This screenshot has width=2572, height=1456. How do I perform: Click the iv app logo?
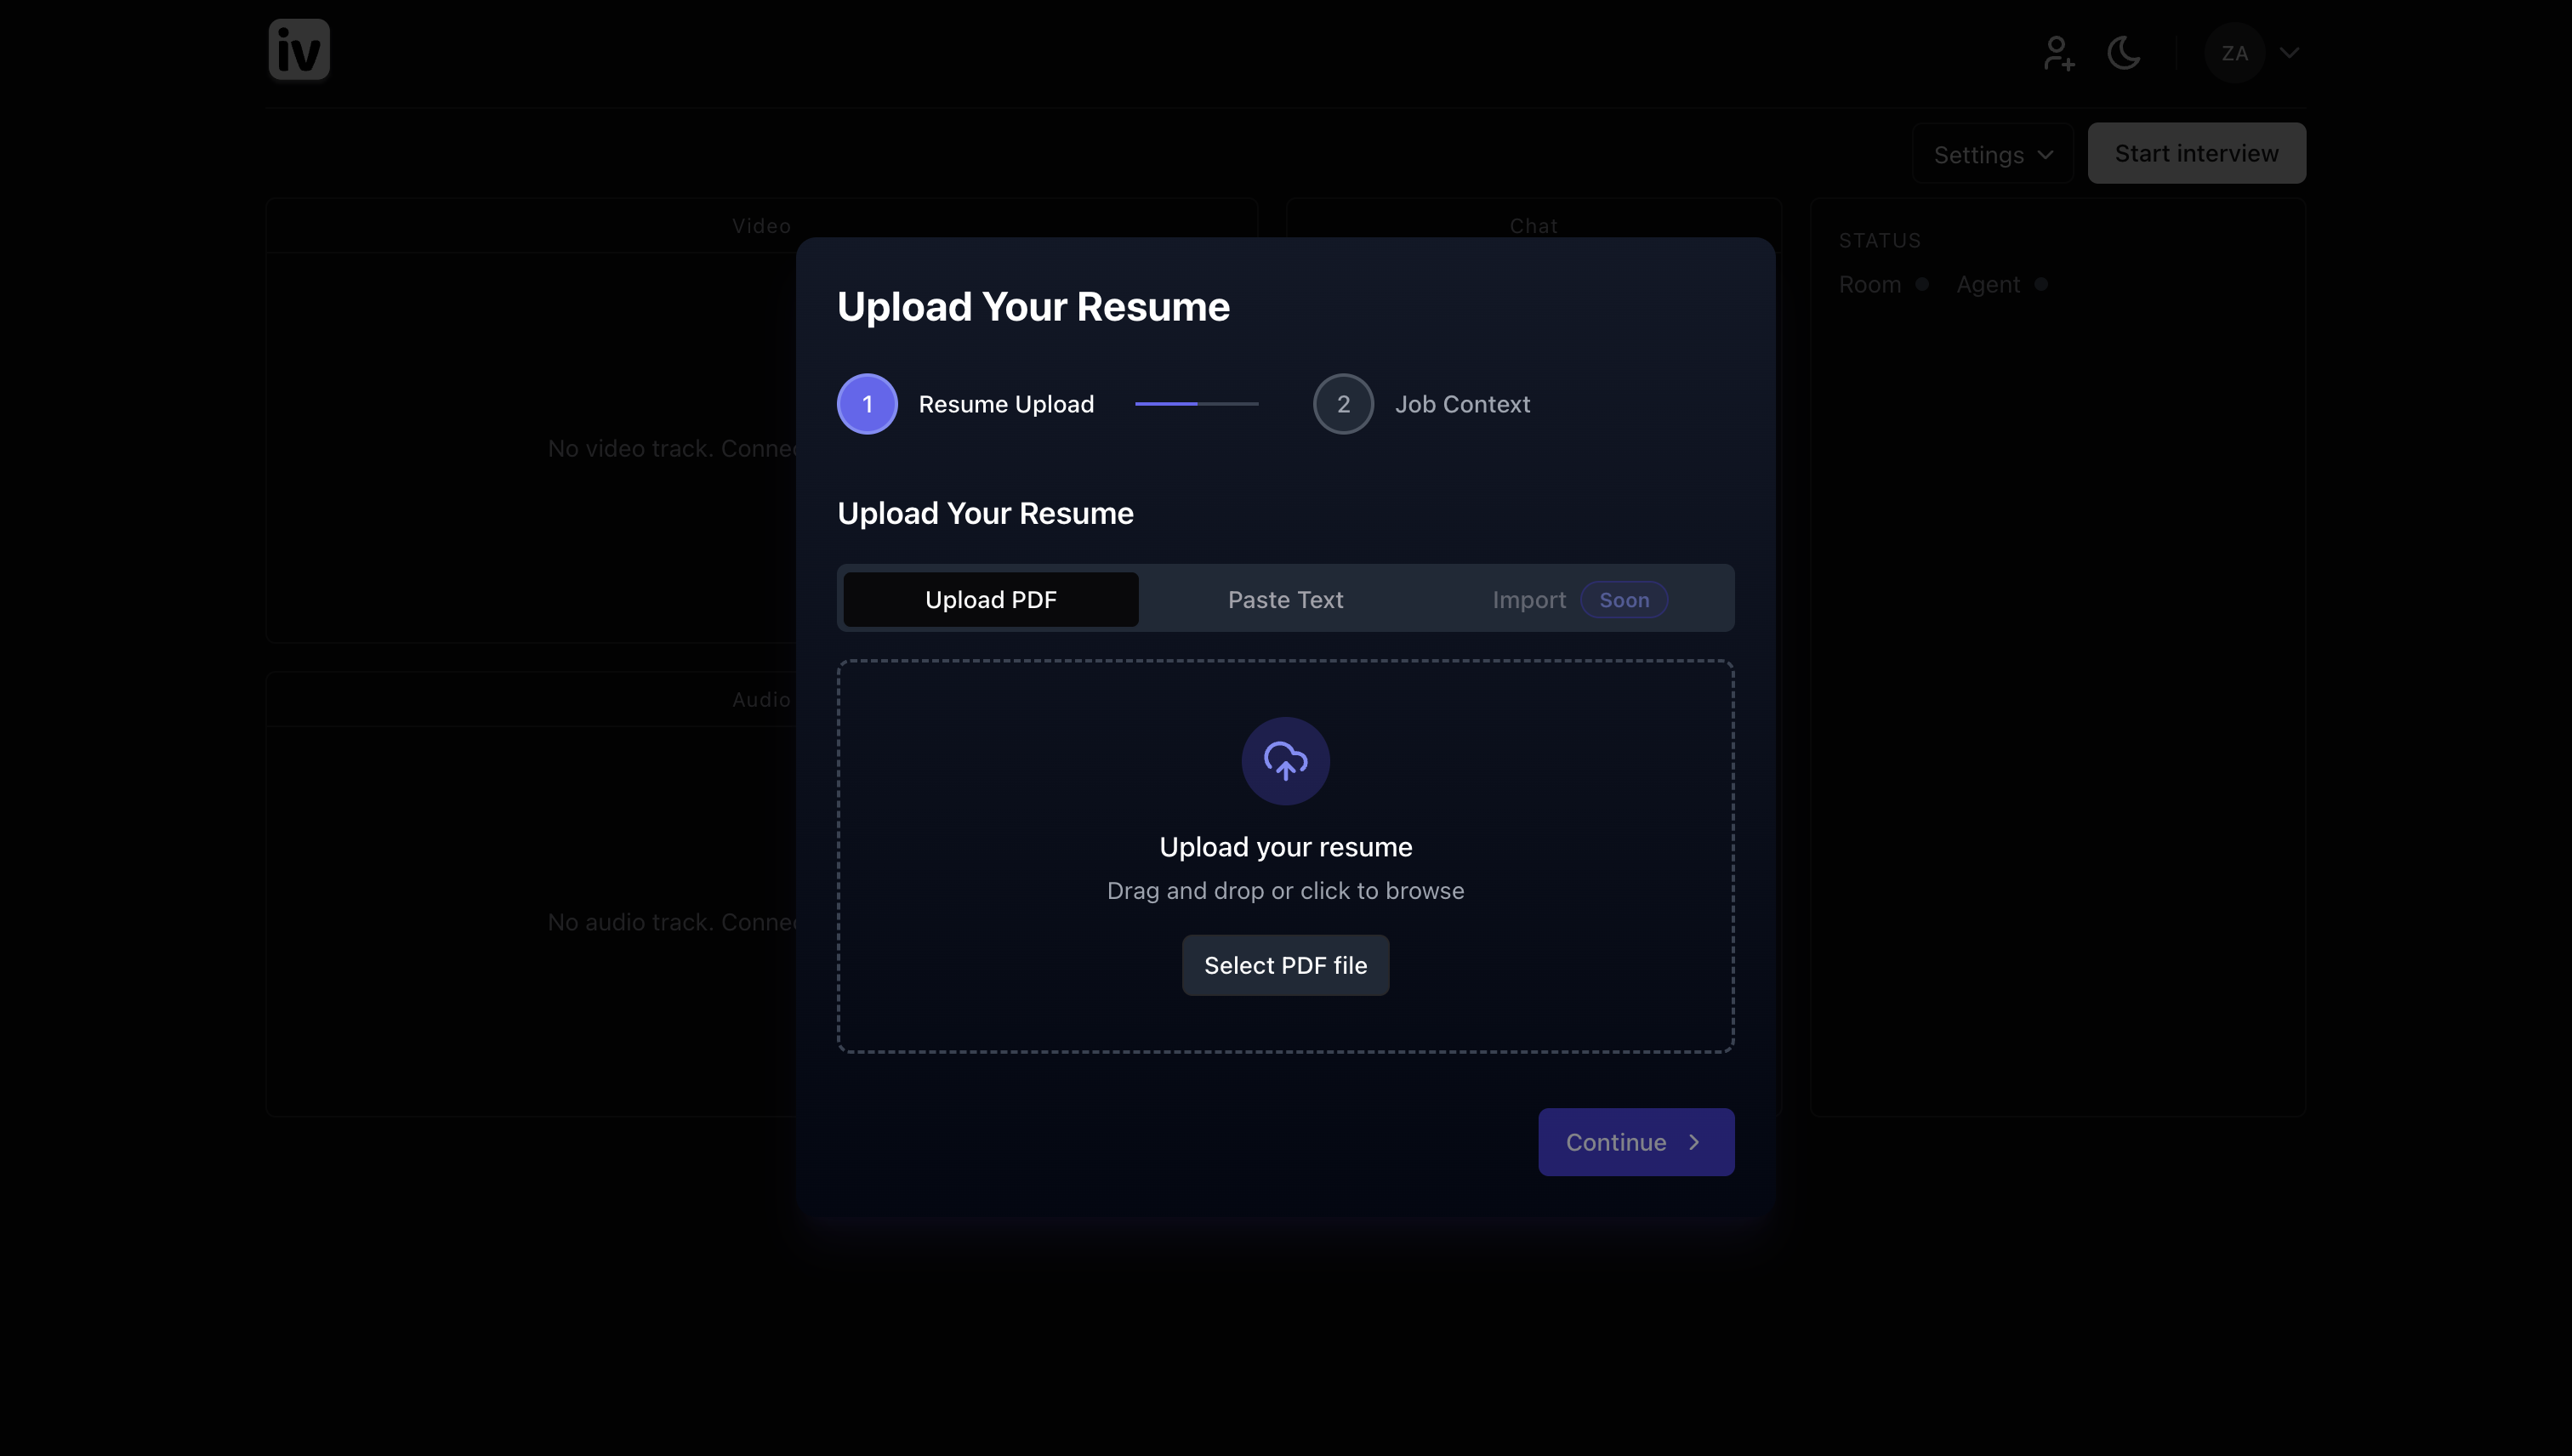pos(298,50)
